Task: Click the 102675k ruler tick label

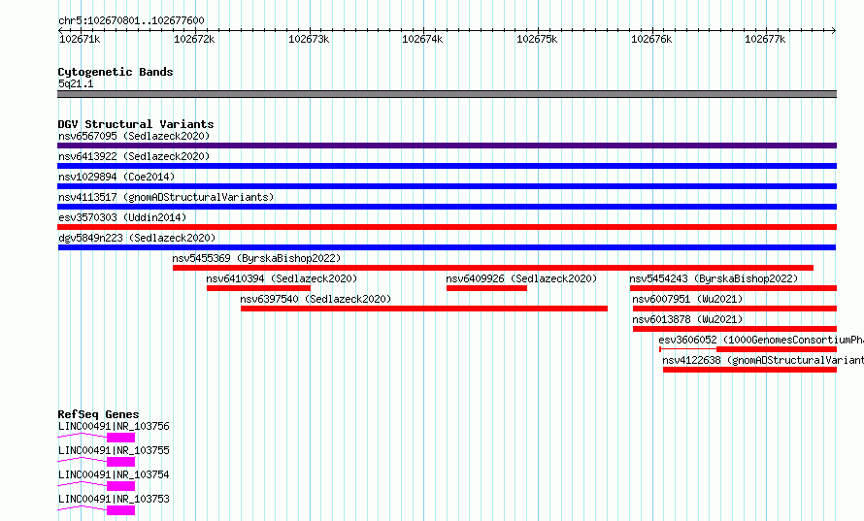Action: pyautogui.click(x=537, y=39)
